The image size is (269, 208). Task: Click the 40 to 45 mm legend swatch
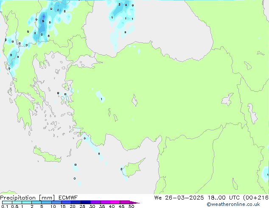115,202
